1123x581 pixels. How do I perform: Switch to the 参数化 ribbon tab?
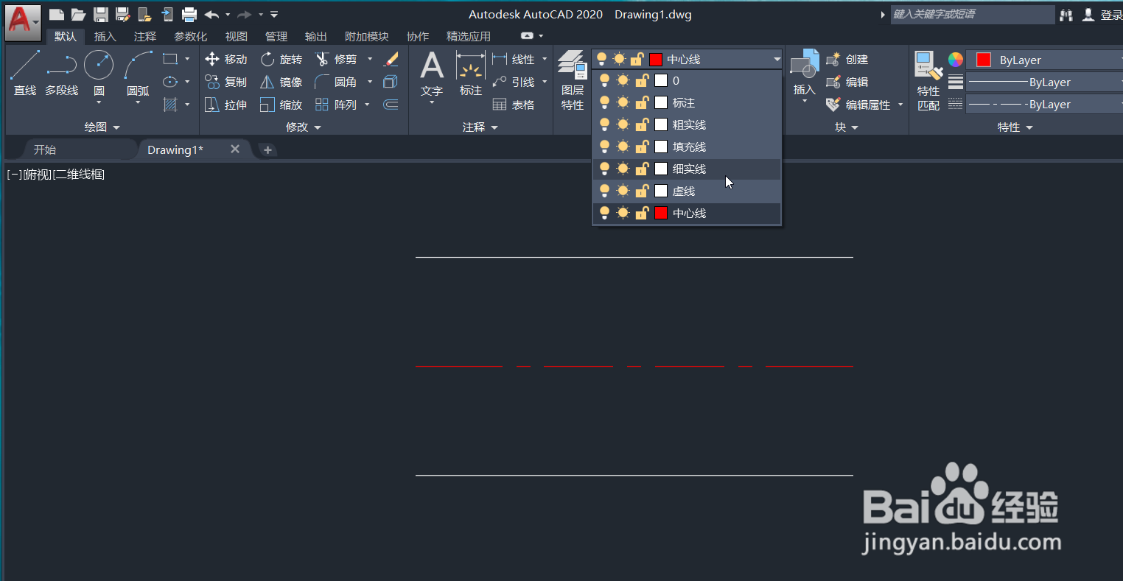click(190, 36)
